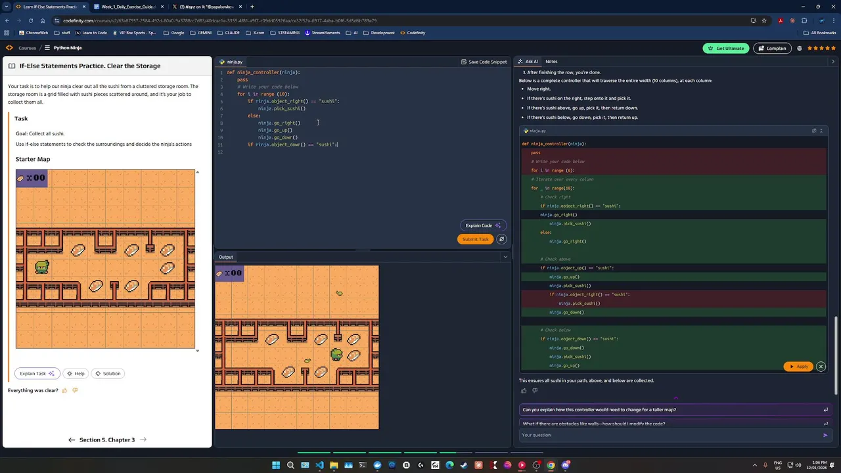
Task: Collapse suggested questions purple chevron
Action: (675, 398)
